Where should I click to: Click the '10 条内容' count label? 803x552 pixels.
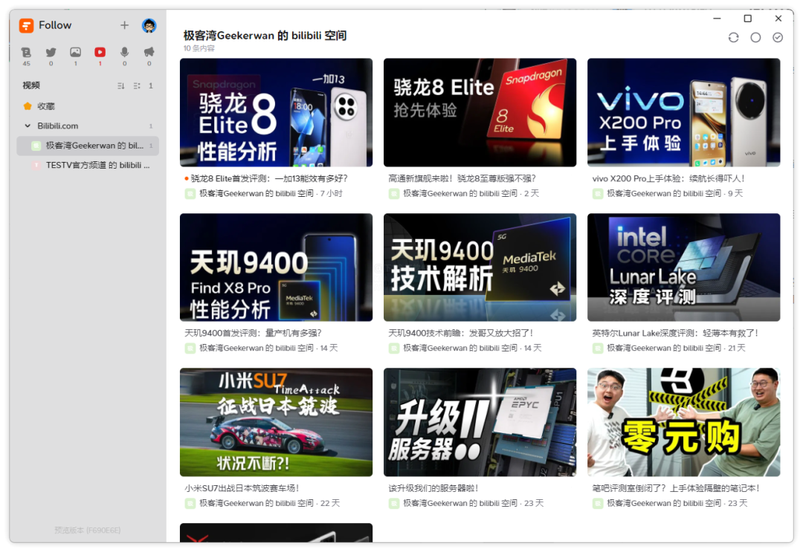pos(199,48)
